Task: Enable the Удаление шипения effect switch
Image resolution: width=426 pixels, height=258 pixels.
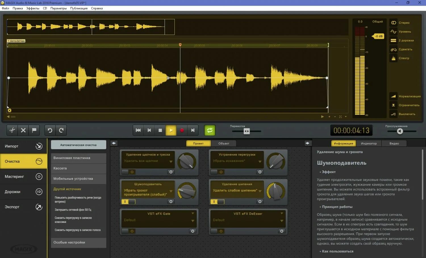Action: pyautogui.click(x=217, y=201)
